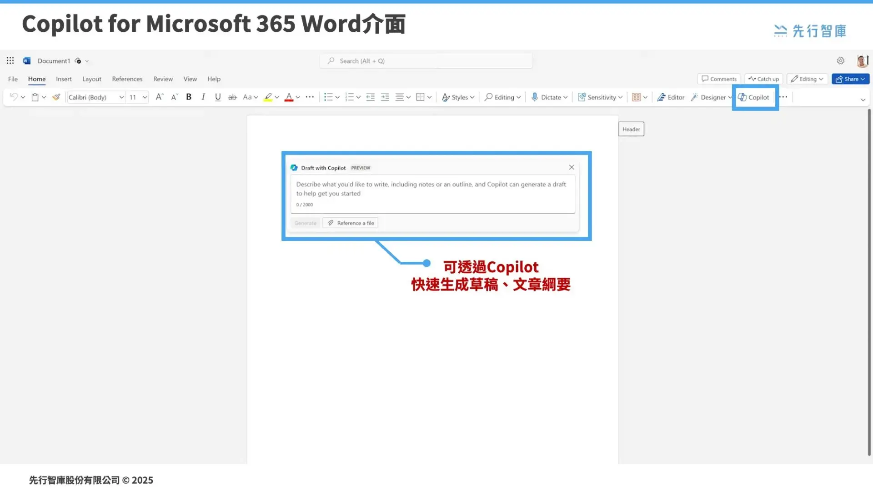
Task: Apply yellow text highlight color
Action: coord(268,97)
